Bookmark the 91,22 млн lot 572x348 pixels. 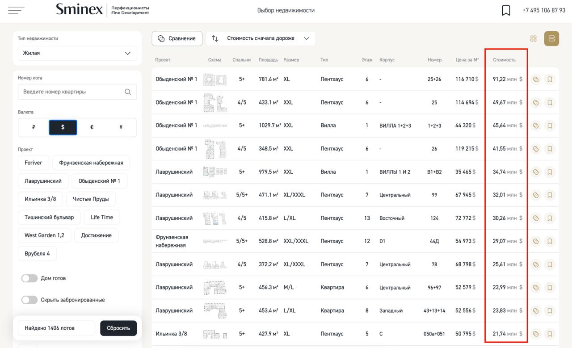coord(550,80)
